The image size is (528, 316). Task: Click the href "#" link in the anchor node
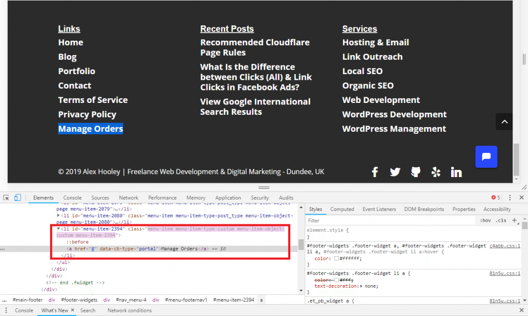pyautogui.click(x=93, y=249)
